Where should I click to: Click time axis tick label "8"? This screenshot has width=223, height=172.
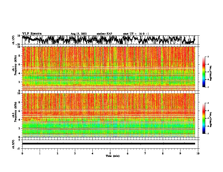[x=163, y=153]
